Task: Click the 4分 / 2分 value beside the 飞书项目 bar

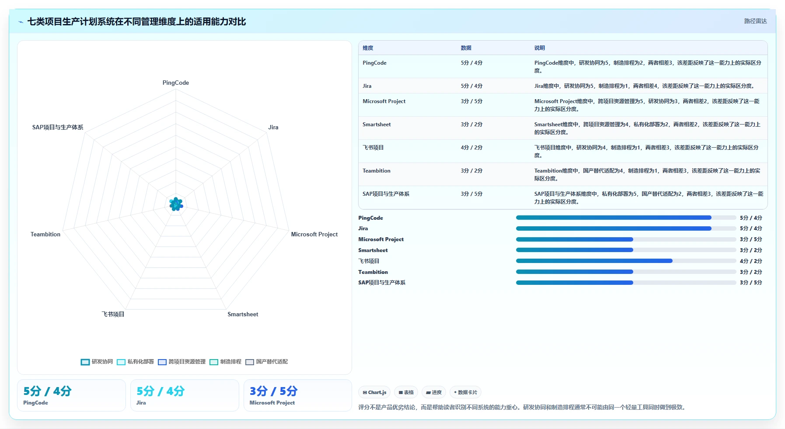Action: (x=751, y=261)
